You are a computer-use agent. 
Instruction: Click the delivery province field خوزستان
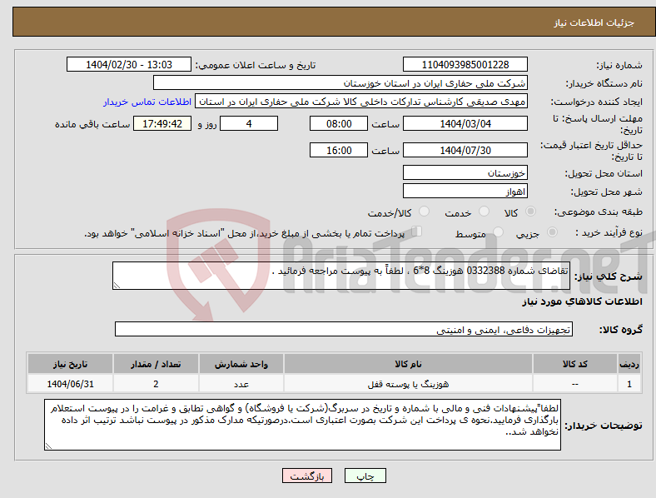(x=465, y=173)
